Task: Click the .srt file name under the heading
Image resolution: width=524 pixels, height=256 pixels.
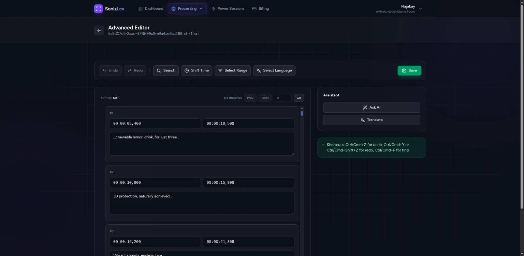Action: coord(154,34)
